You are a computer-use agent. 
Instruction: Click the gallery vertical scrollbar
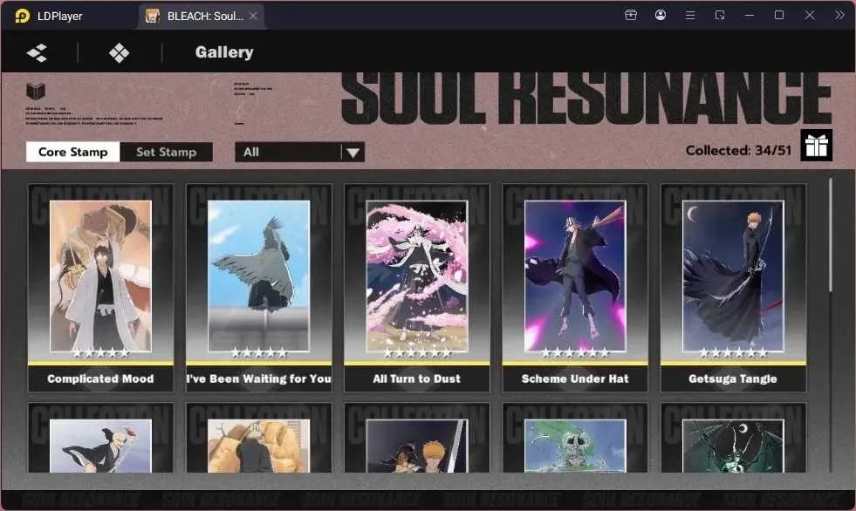click(x=831, y=235)
